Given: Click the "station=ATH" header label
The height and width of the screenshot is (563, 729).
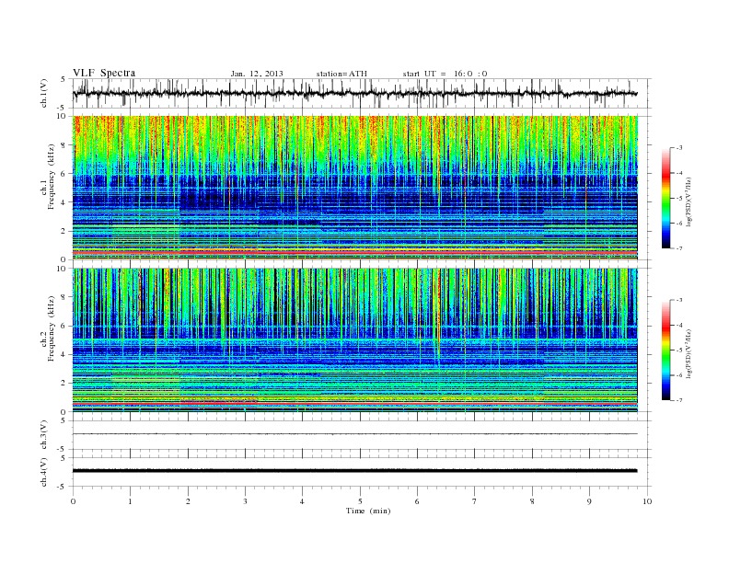Looking at the screenshot, I should [x=341, y=74].
